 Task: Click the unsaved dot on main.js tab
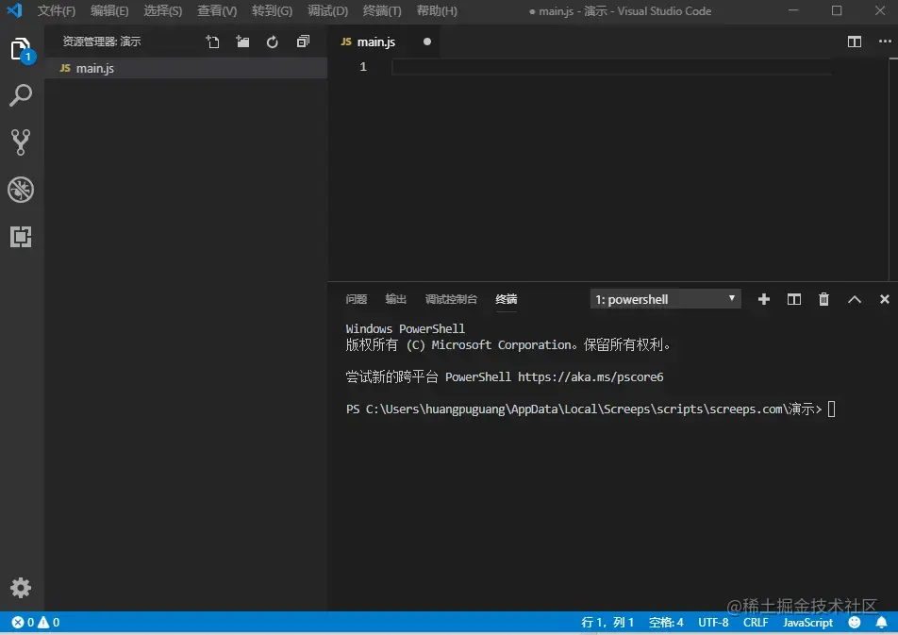tap(427, 42)
